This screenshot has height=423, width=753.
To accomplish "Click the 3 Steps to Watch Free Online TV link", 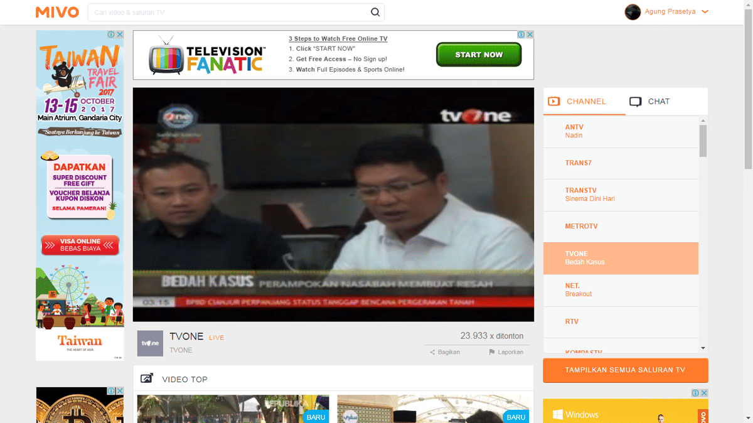I will [338, 38].
